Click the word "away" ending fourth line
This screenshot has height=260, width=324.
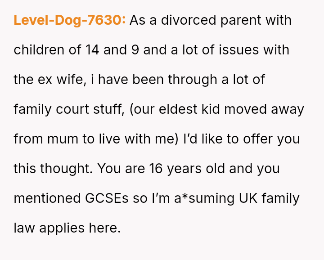tap(288, 110)
